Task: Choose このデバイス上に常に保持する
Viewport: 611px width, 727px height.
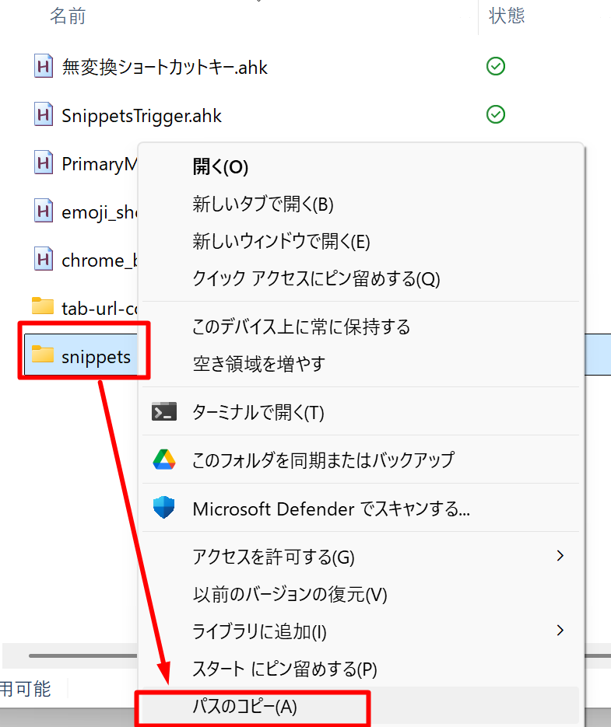Action: (300, 327)
